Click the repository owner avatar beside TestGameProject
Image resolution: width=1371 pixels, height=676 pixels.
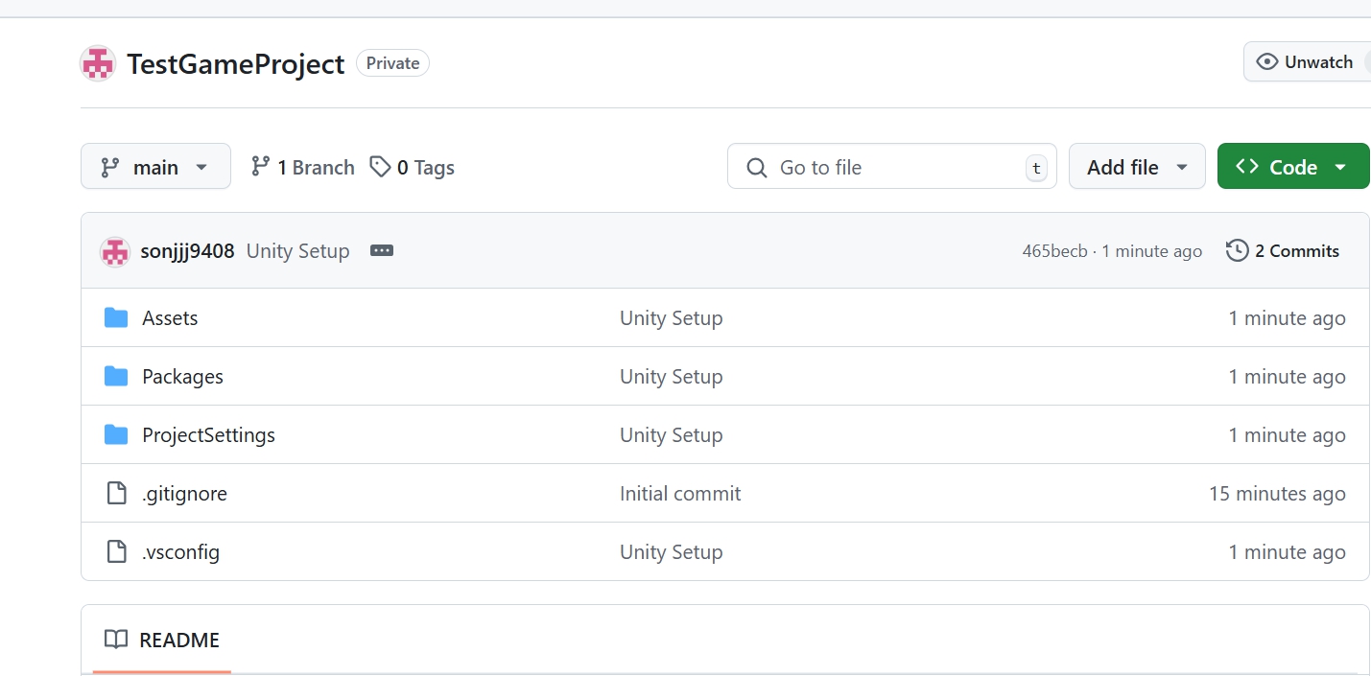pyautogui.click(x=98, y=63)
